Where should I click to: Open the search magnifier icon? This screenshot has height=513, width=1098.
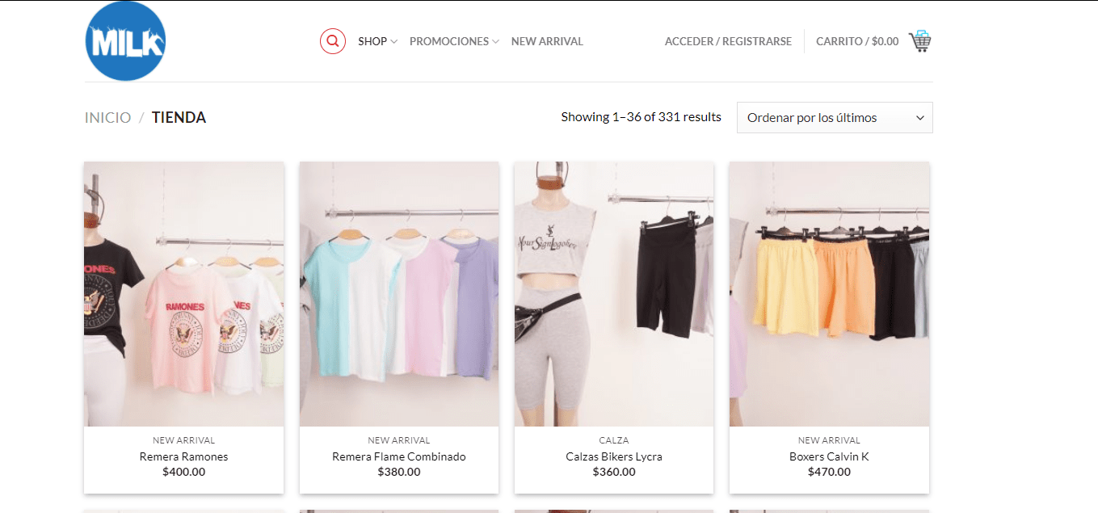click(x=333, y=41)
